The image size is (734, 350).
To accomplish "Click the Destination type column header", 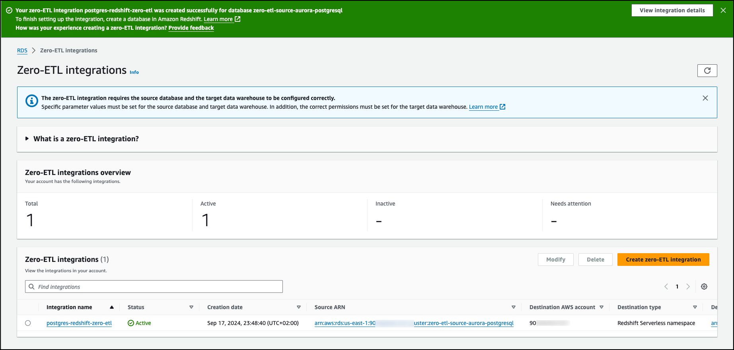I will pos(639,307).
